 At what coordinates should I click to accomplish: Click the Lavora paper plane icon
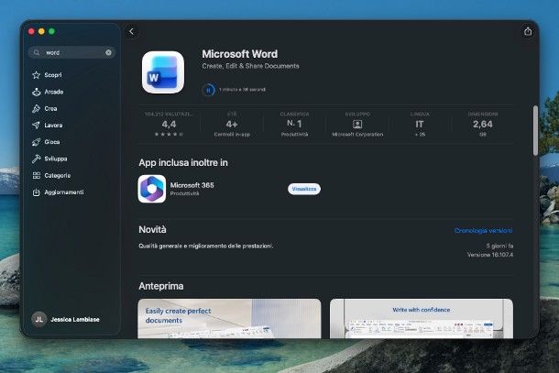37,126
